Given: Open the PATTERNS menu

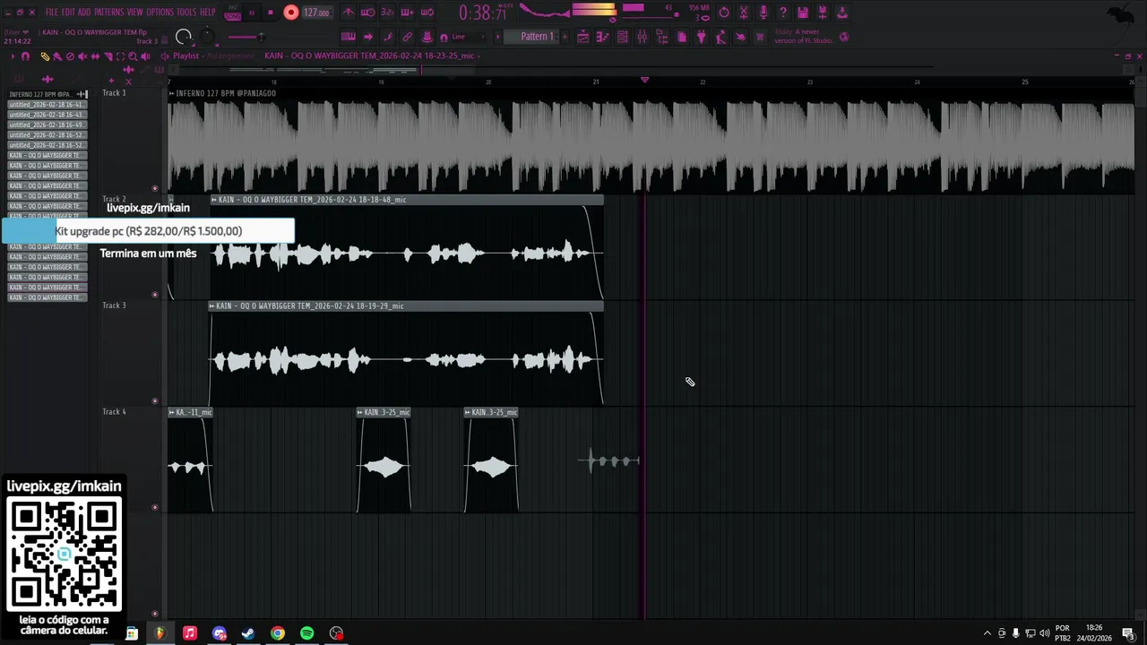Looking at the screenshot, I should tap(108, 13).
